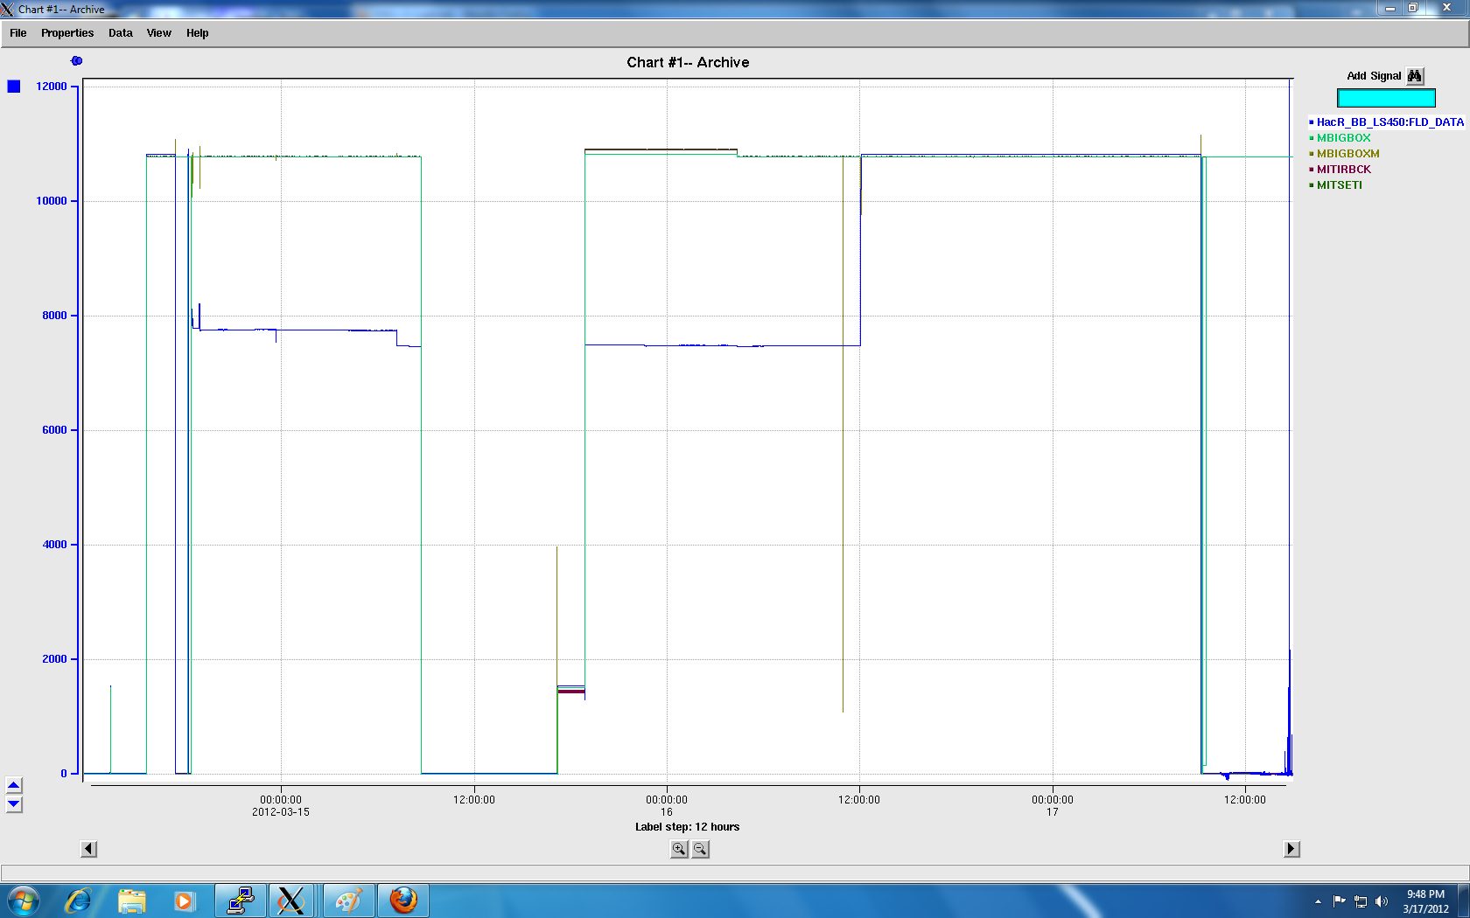This screenshot has width=1470, height=918.
Task: Switch to the PuTTY taskbar window
Action: click(240, 901)
